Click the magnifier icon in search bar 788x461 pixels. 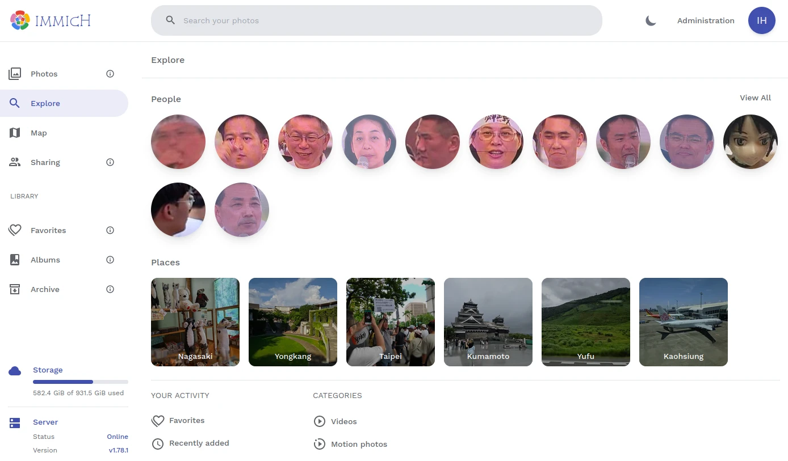[170, 20]
